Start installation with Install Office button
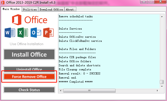The image size is (167, 101). coord(29,54)
